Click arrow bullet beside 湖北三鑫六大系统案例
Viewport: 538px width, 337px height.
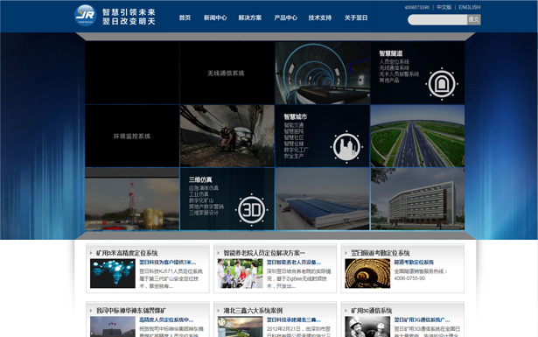[219, 311]
